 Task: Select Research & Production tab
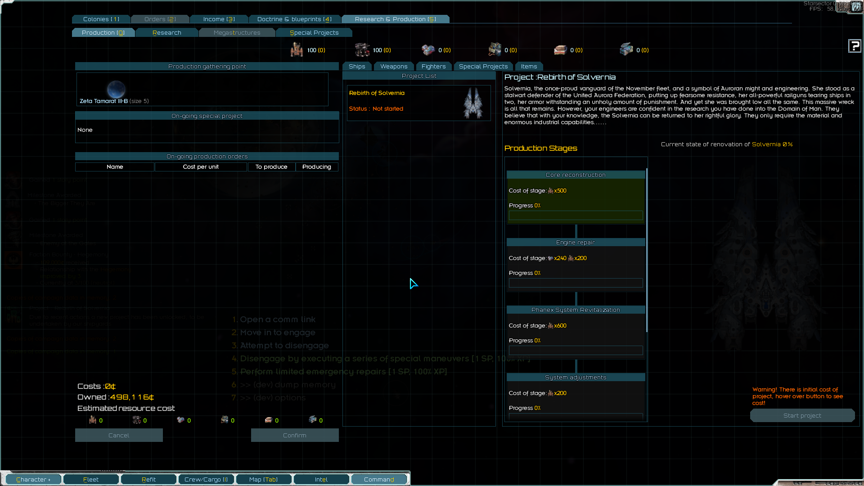396,19
